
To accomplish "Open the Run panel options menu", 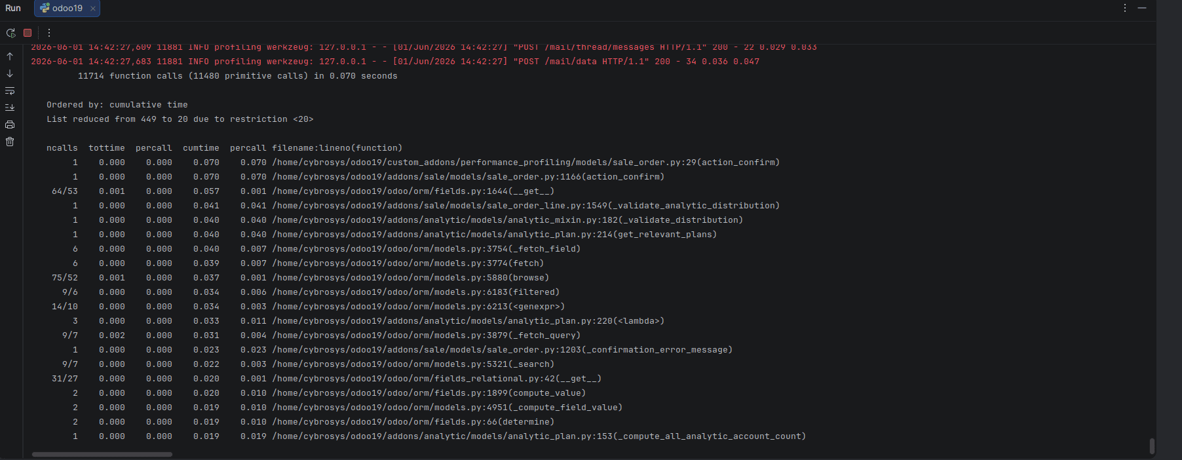I will (x=1125, y=8).
